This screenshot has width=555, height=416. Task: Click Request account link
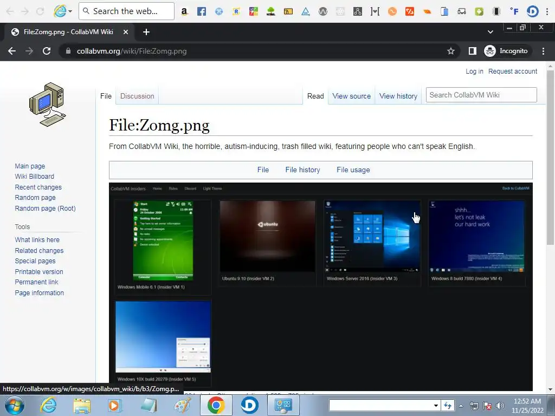click(513, 71)
